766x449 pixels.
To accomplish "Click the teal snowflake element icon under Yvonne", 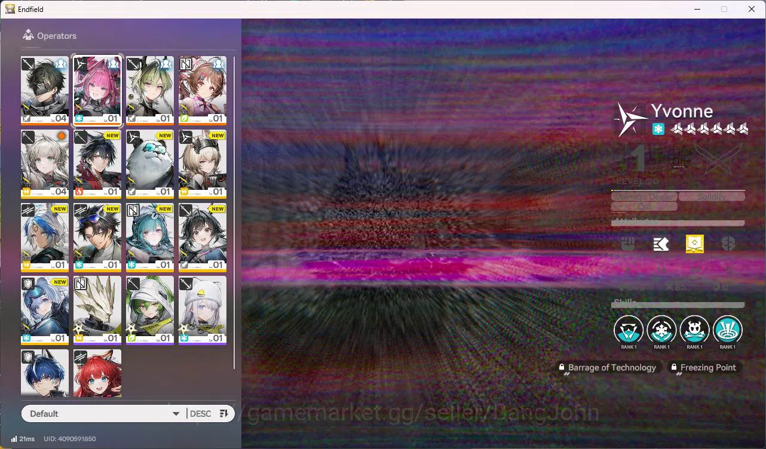I will [658, 129].
